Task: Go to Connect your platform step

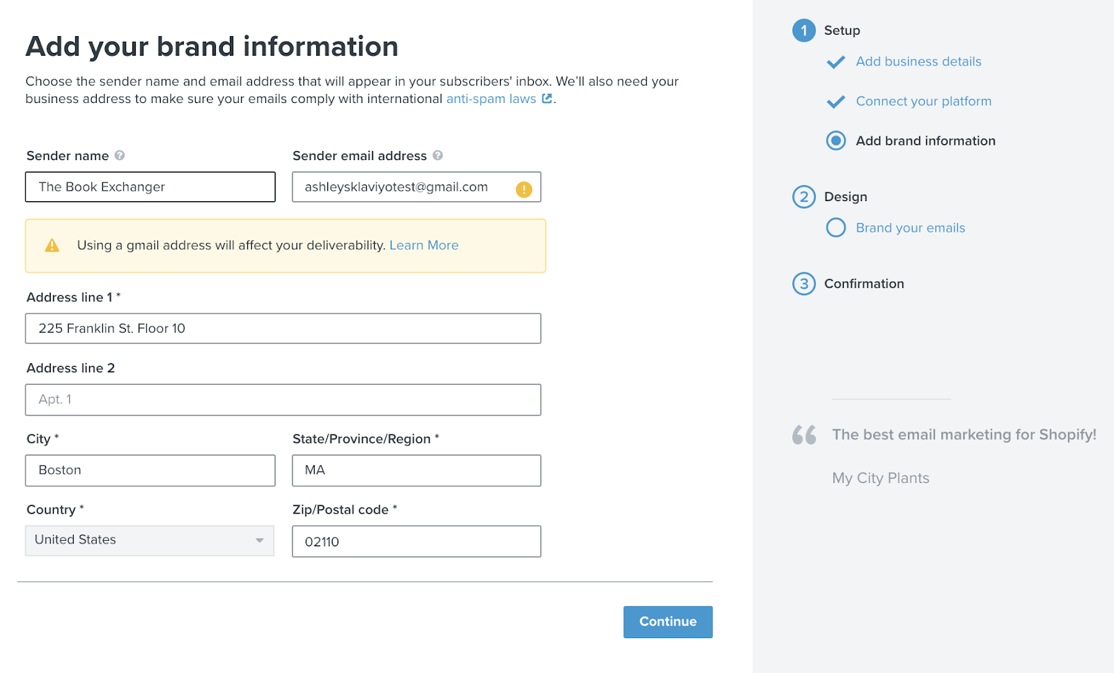Action: (x=923, y=101)
